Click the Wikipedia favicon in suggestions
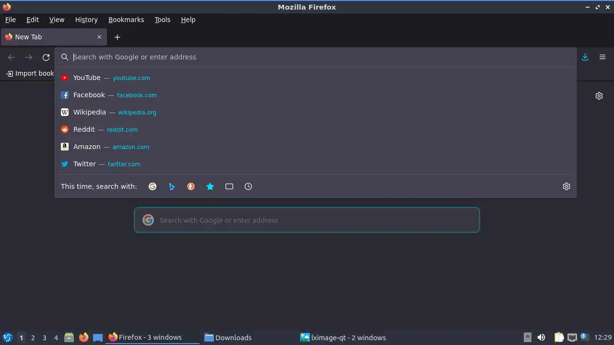This screenshot has height=345, width=614. pyautogui.click(x=65, y=112)
